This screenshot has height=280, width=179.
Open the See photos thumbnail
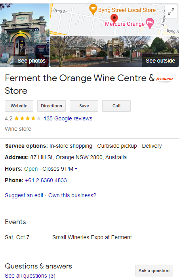click(25, 35)
